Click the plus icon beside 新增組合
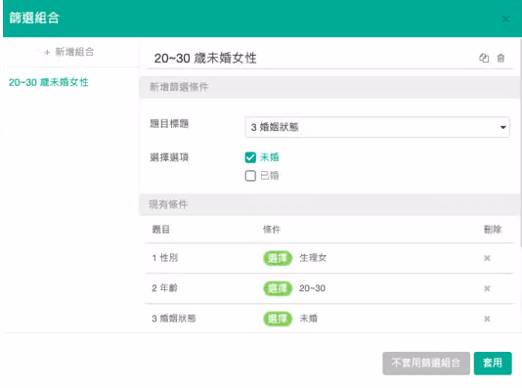 coord(47,52)
